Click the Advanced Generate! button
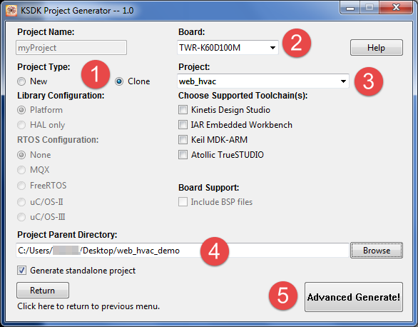 [354, 297]
